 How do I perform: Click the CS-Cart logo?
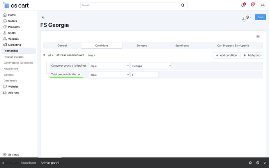pyautogui.click(x=16, y=5)
